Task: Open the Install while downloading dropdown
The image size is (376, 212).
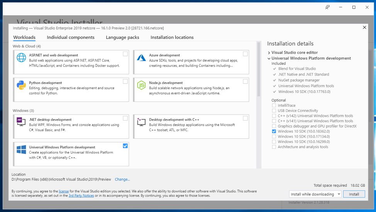Action: click(x=315, y=194)
